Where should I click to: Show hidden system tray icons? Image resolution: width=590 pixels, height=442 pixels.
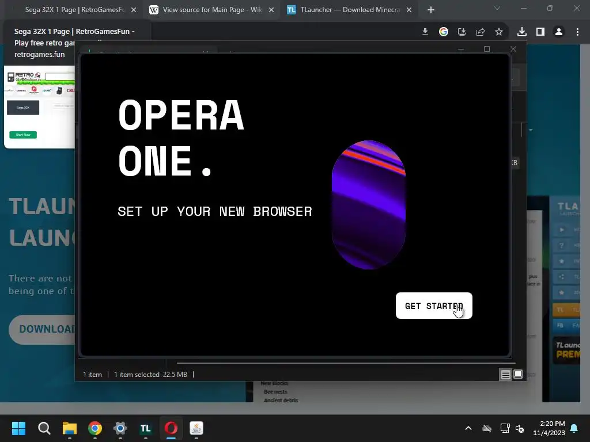468,428
